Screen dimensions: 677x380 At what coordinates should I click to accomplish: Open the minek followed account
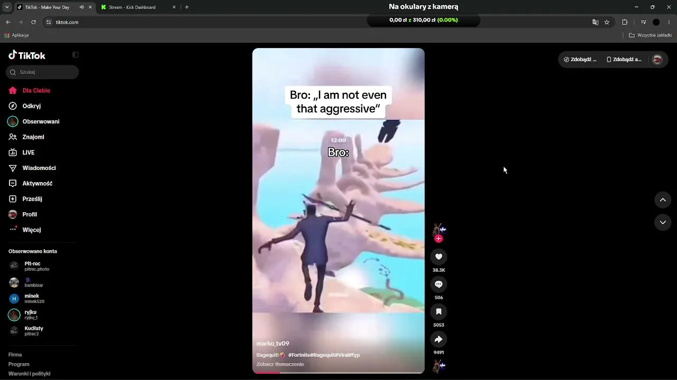26,299
